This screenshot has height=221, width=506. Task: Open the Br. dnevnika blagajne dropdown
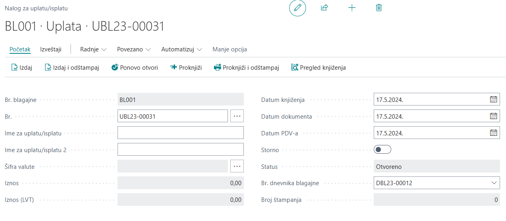point(494,183)
